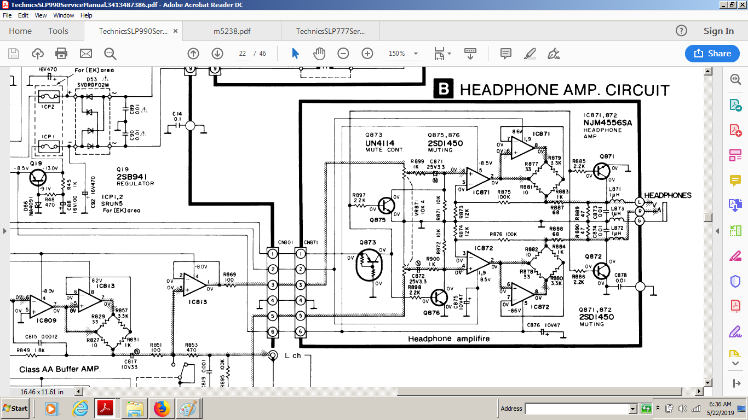Open the search tool in right pane
This screenshot has height=420, width=748.
point(735,79)
